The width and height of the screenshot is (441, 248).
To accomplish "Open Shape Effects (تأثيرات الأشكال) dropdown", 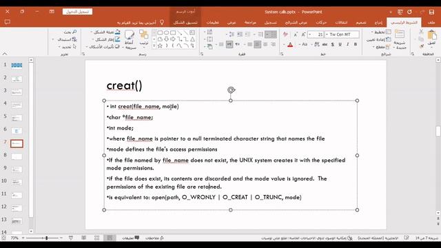I will pos(103,47).
